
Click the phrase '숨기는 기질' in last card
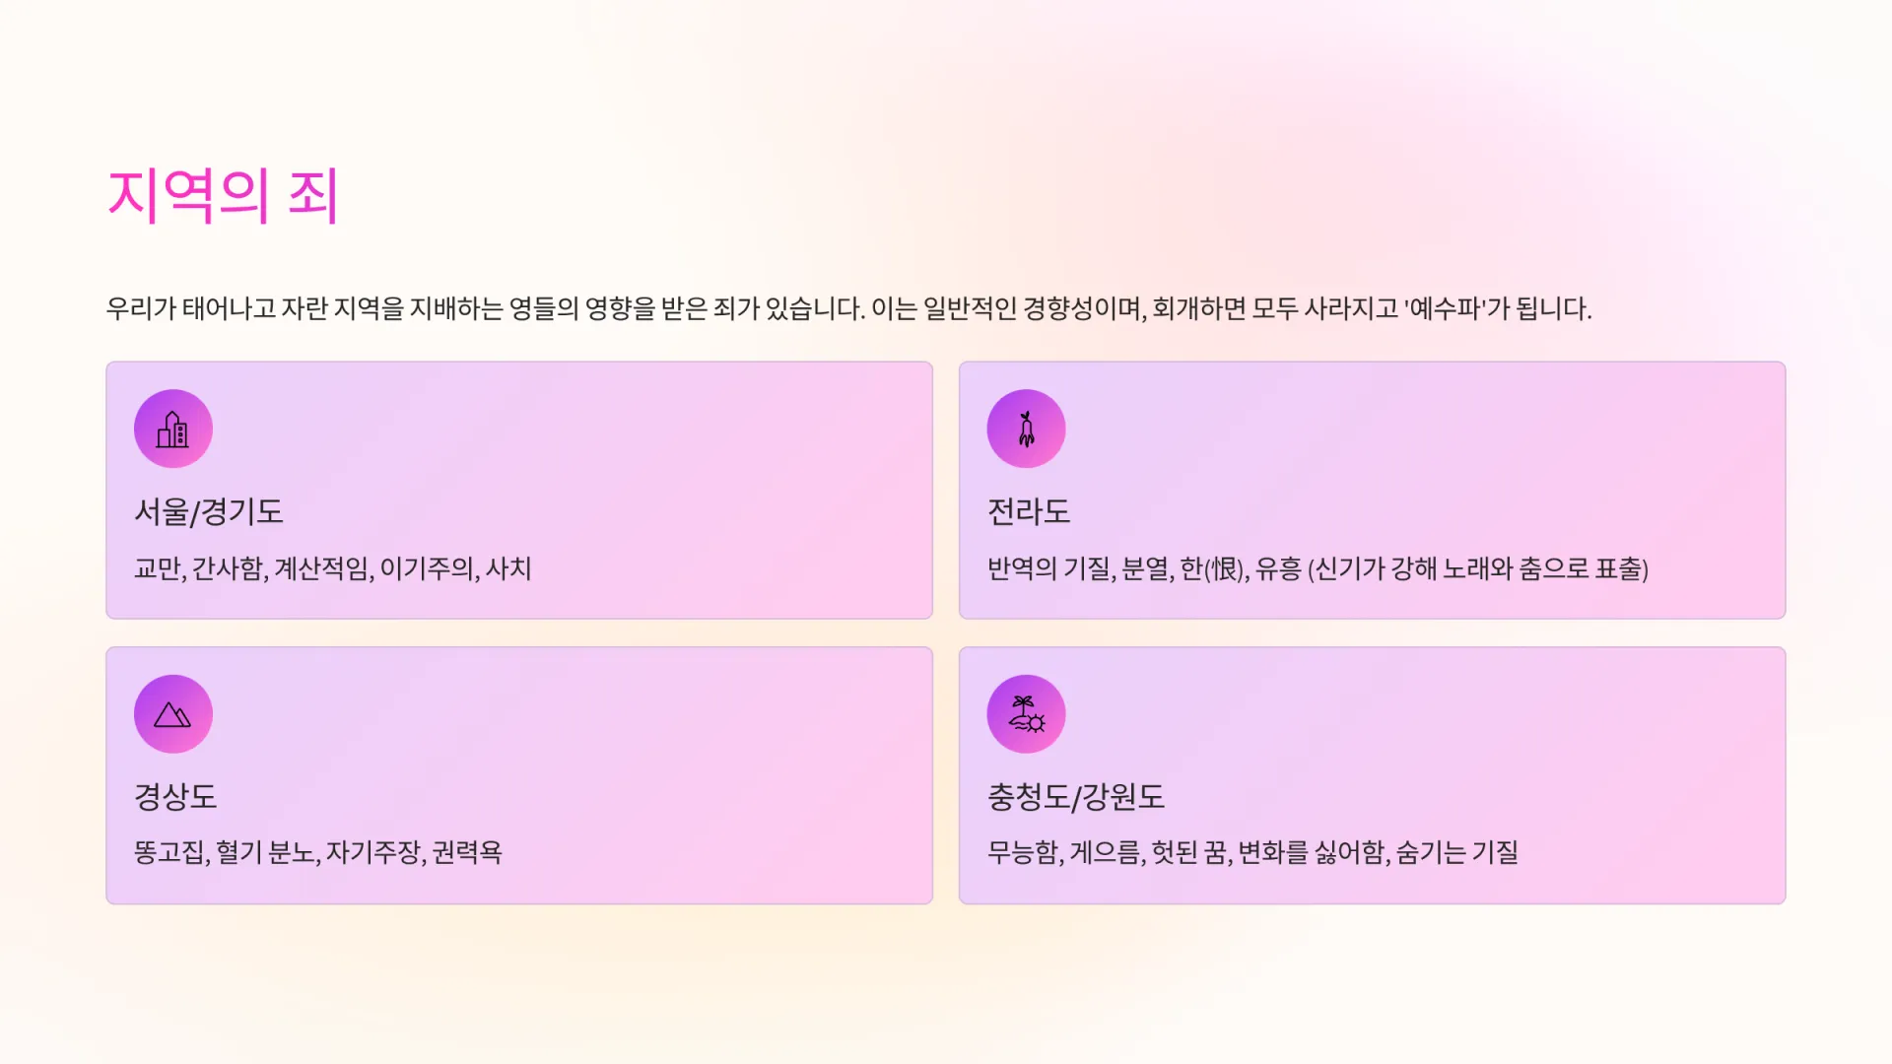coord(1456,852)
